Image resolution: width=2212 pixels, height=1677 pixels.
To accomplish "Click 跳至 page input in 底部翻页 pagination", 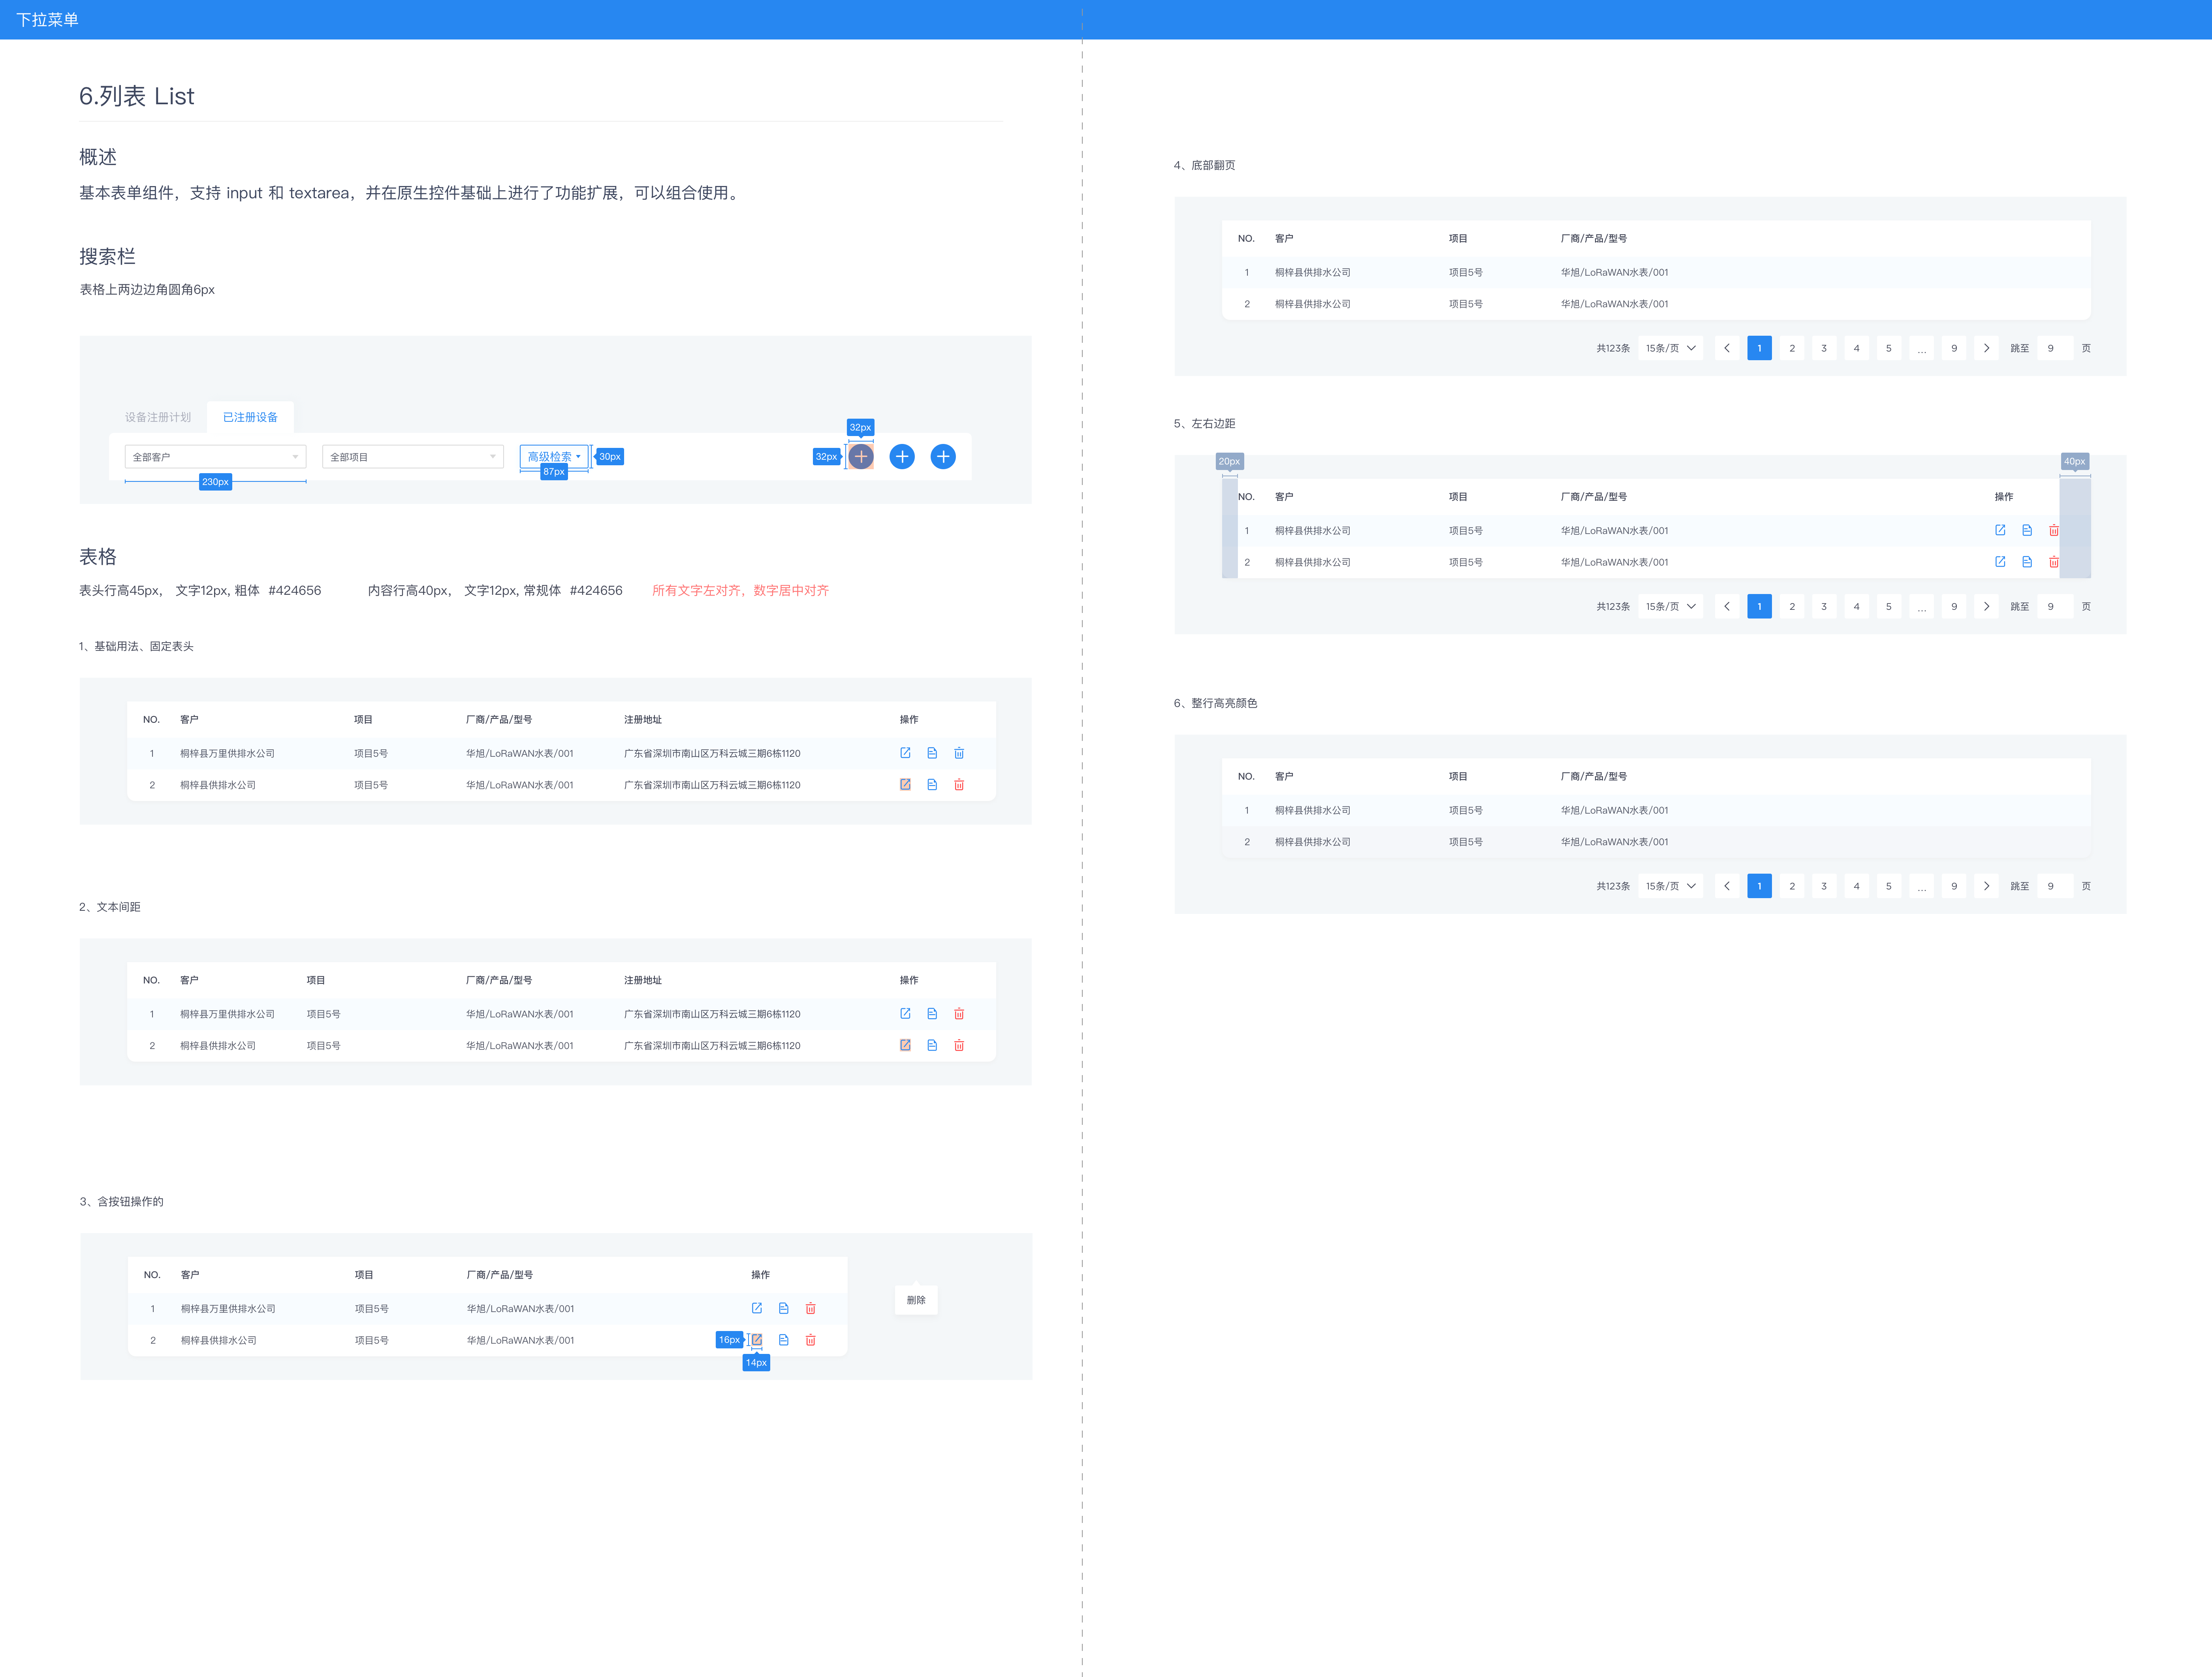I will pos(2055,348).
